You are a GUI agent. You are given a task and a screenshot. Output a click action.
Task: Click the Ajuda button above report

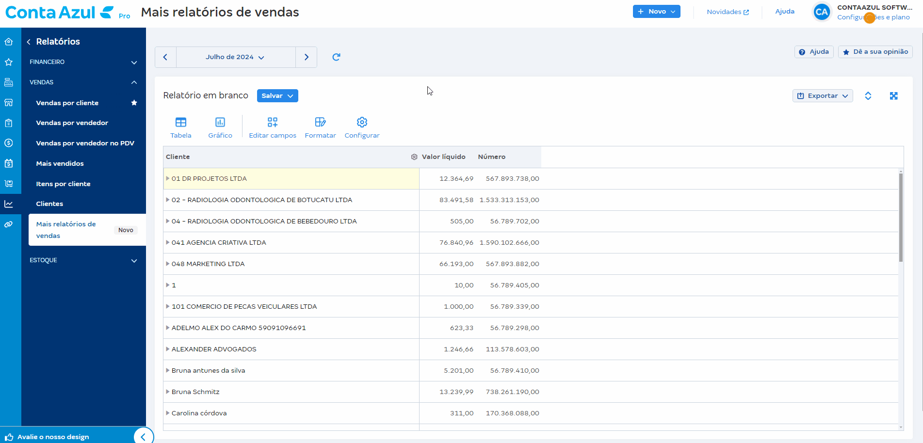(814, 52)
